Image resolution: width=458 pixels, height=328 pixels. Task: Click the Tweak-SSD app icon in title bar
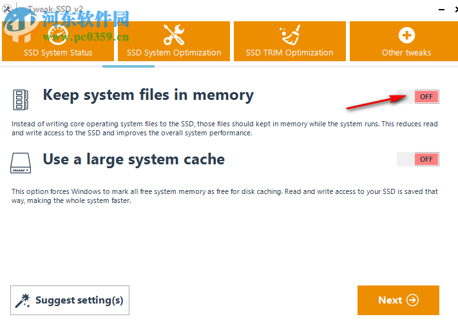pos(7,9)
